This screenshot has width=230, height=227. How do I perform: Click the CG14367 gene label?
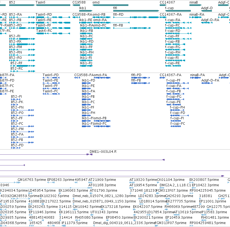coord(167,2)
